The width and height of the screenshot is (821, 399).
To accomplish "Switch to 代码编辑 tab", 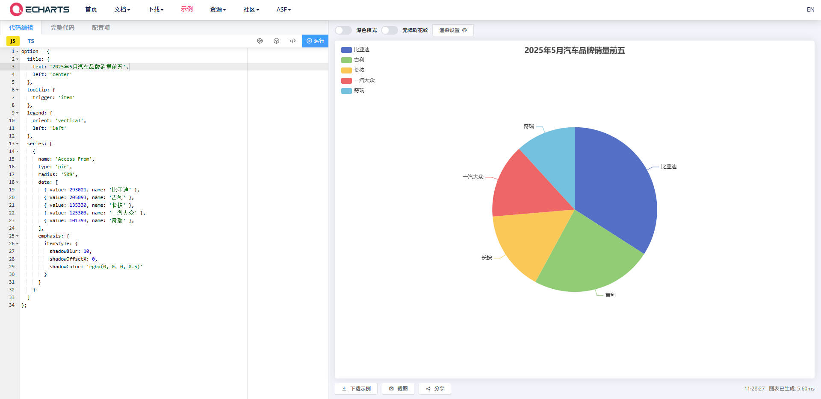I will tap(21, 28).
